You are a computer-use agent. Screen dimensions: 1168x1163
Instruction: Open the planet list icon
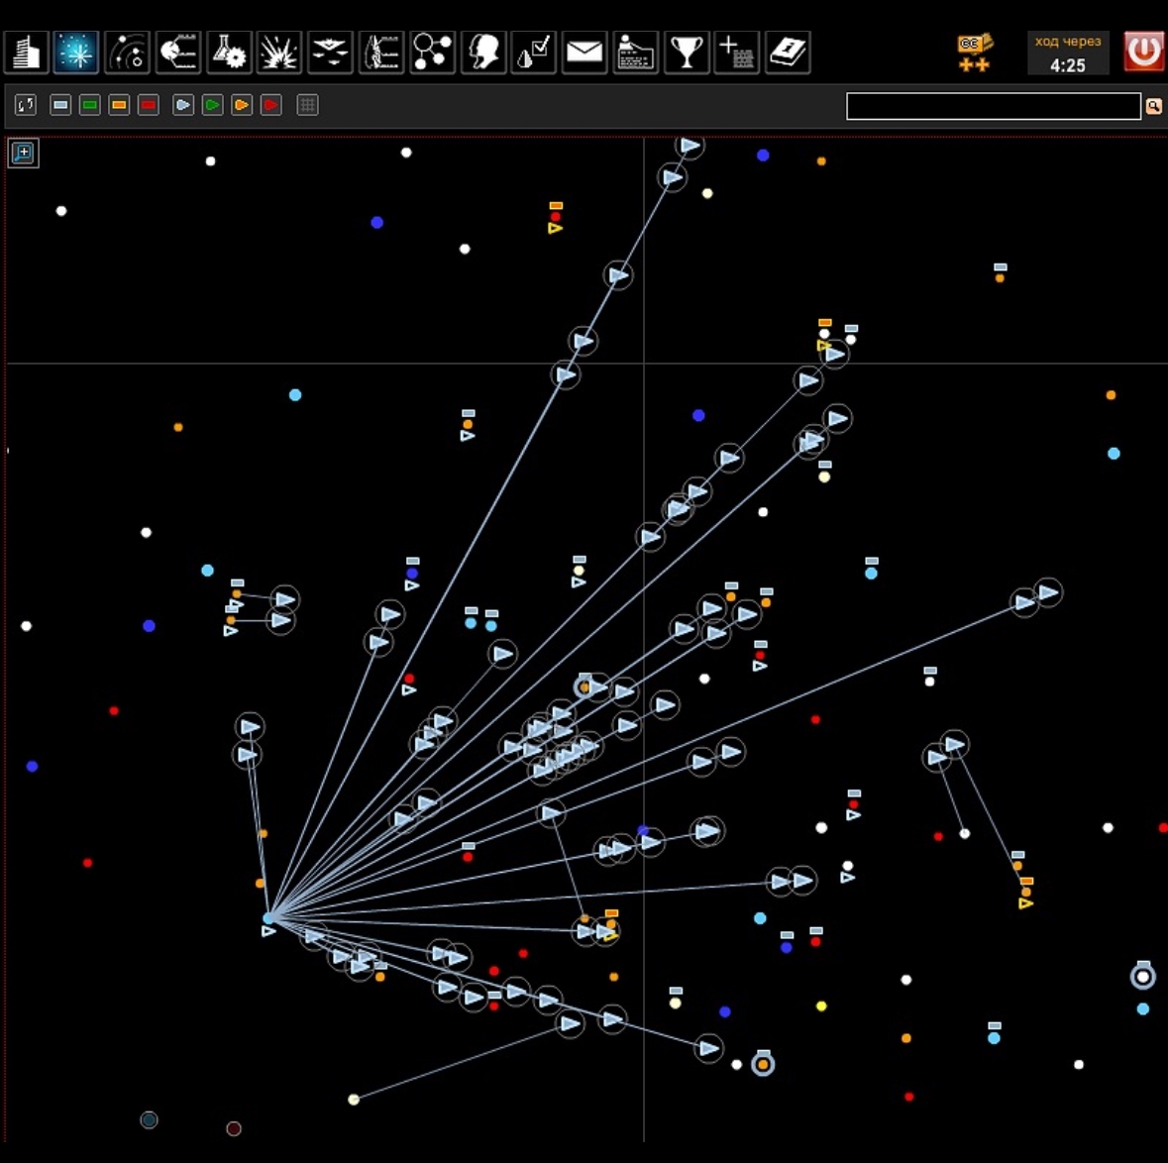click(x=178, y=53)
